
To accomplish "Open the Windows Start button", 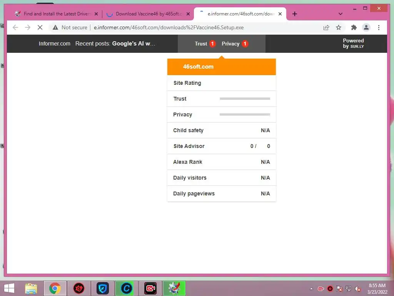I will tap(9, 288).
